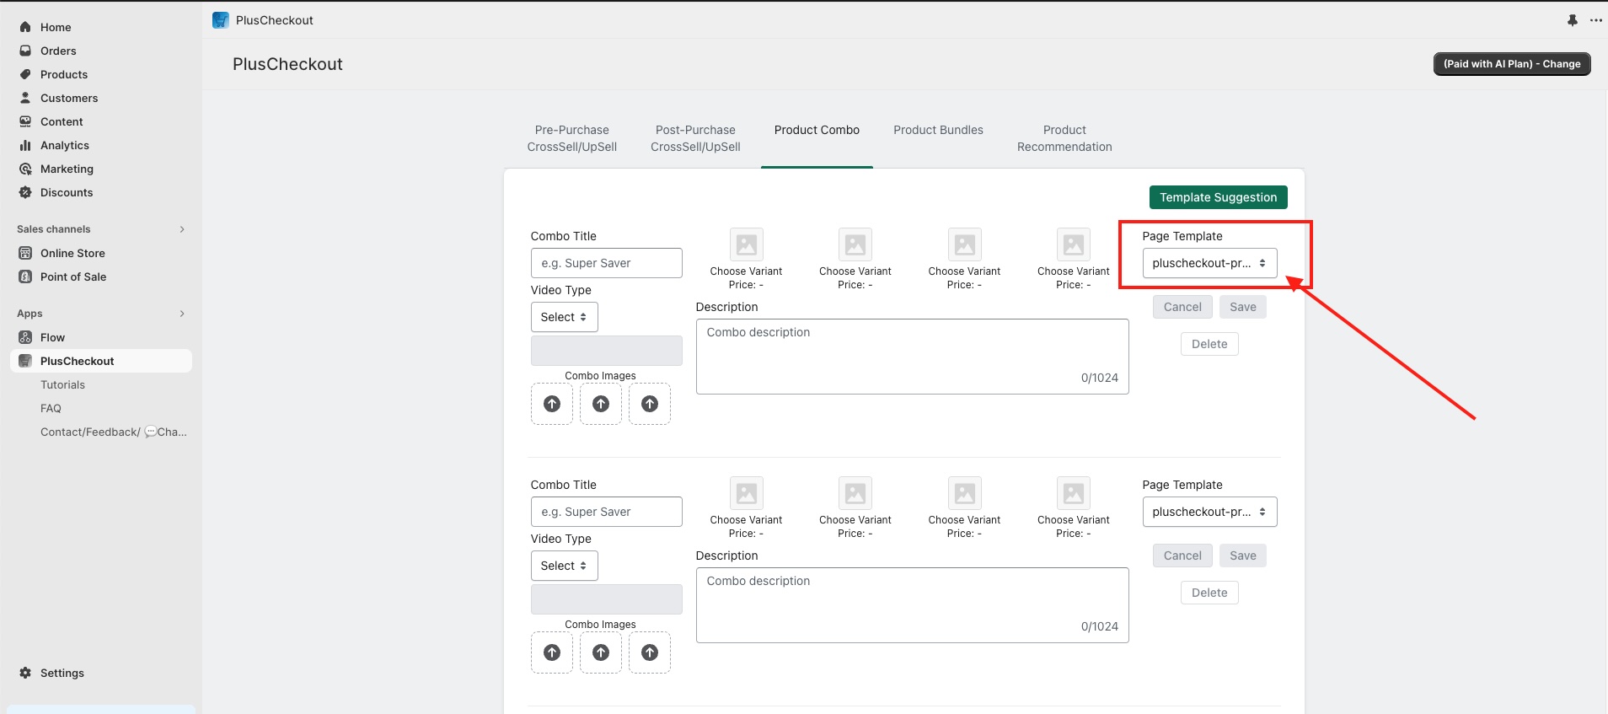Switch to Product Bundles tab
This screenshot has width=1608, height=714.
coord(938,130)
